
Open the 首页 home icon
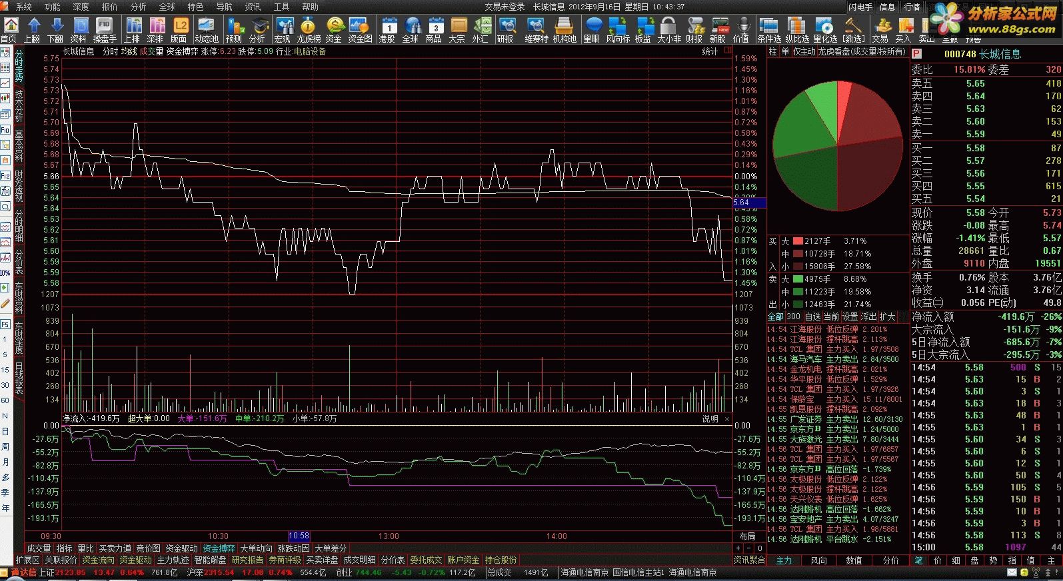[9, 30]
